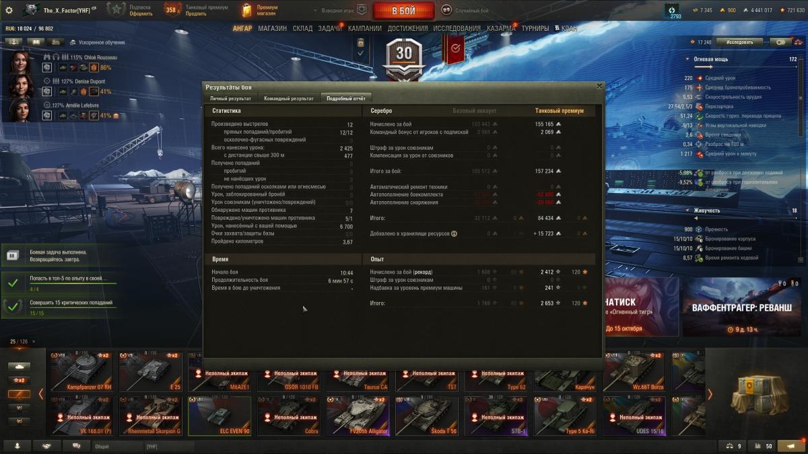
Task: Select crew member Amélie Lefebvre portrait
Action: (x=19, y=110)
